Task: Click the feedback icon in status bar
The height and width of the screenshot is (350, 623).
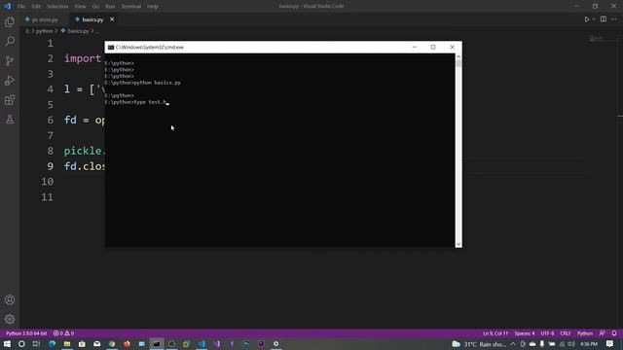Action: [x=603, y=333]
